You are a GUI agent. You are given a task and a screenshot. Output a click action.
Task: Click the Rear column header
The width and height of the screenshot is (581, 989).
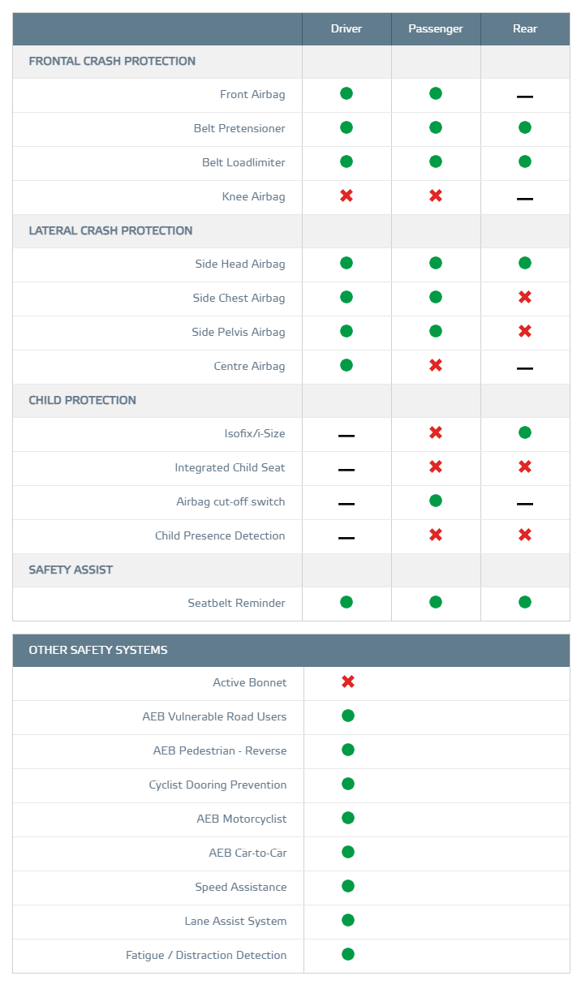[x=525, y=29]
